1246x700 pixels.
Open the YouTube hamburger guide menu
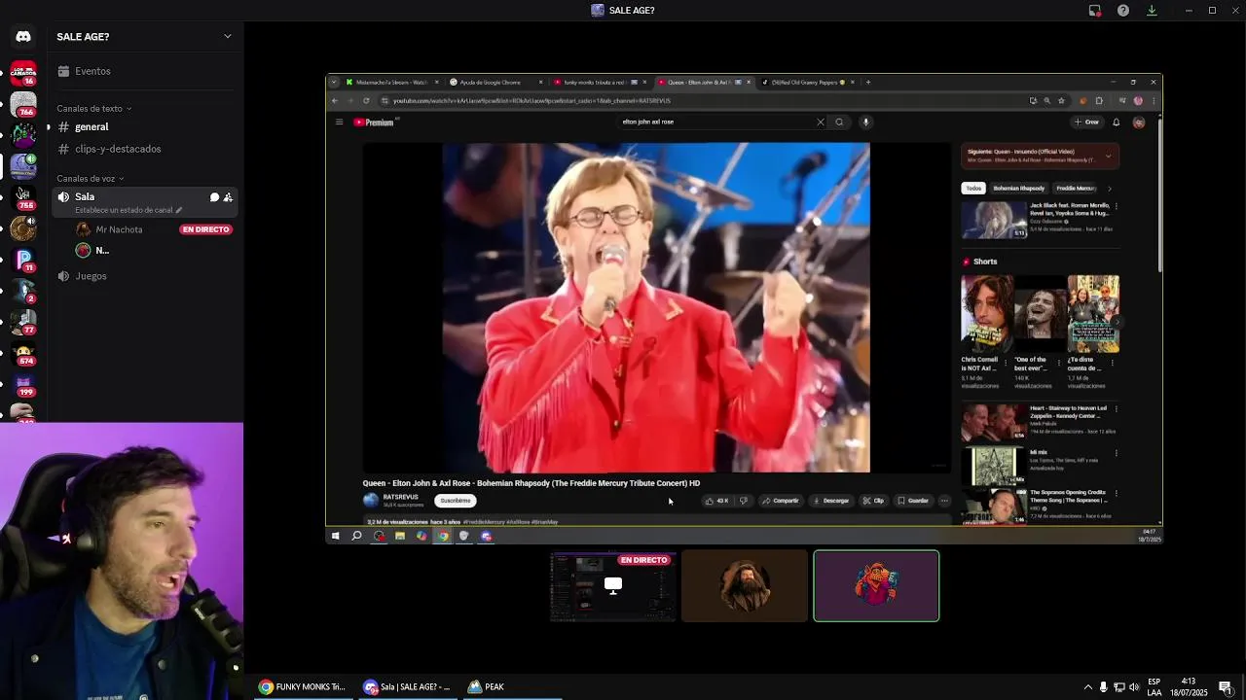339,122
